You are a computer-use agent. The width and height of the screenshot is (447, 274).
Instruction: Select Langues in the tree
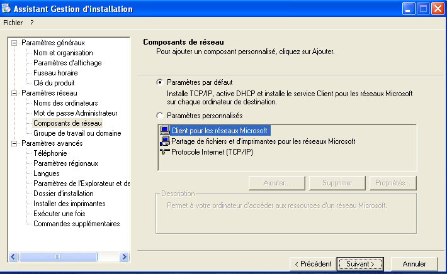click(47, 173)
